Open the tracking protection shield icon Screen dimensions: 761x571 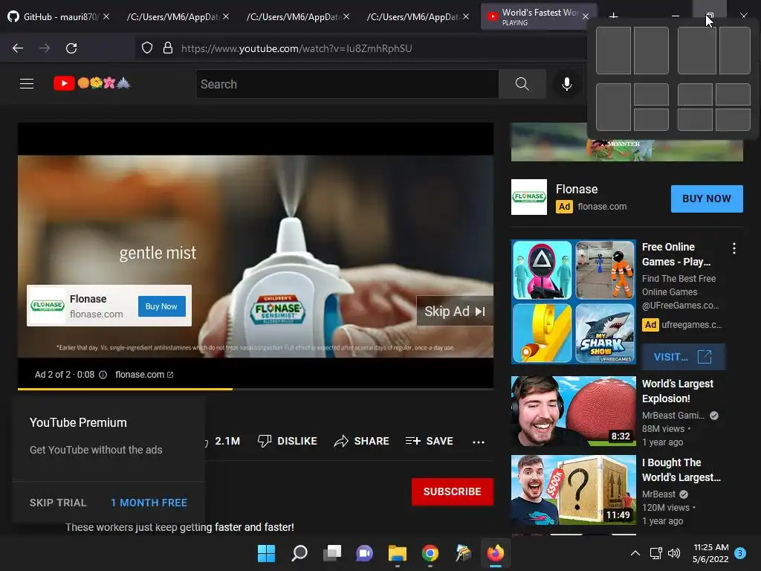[147, 48]
